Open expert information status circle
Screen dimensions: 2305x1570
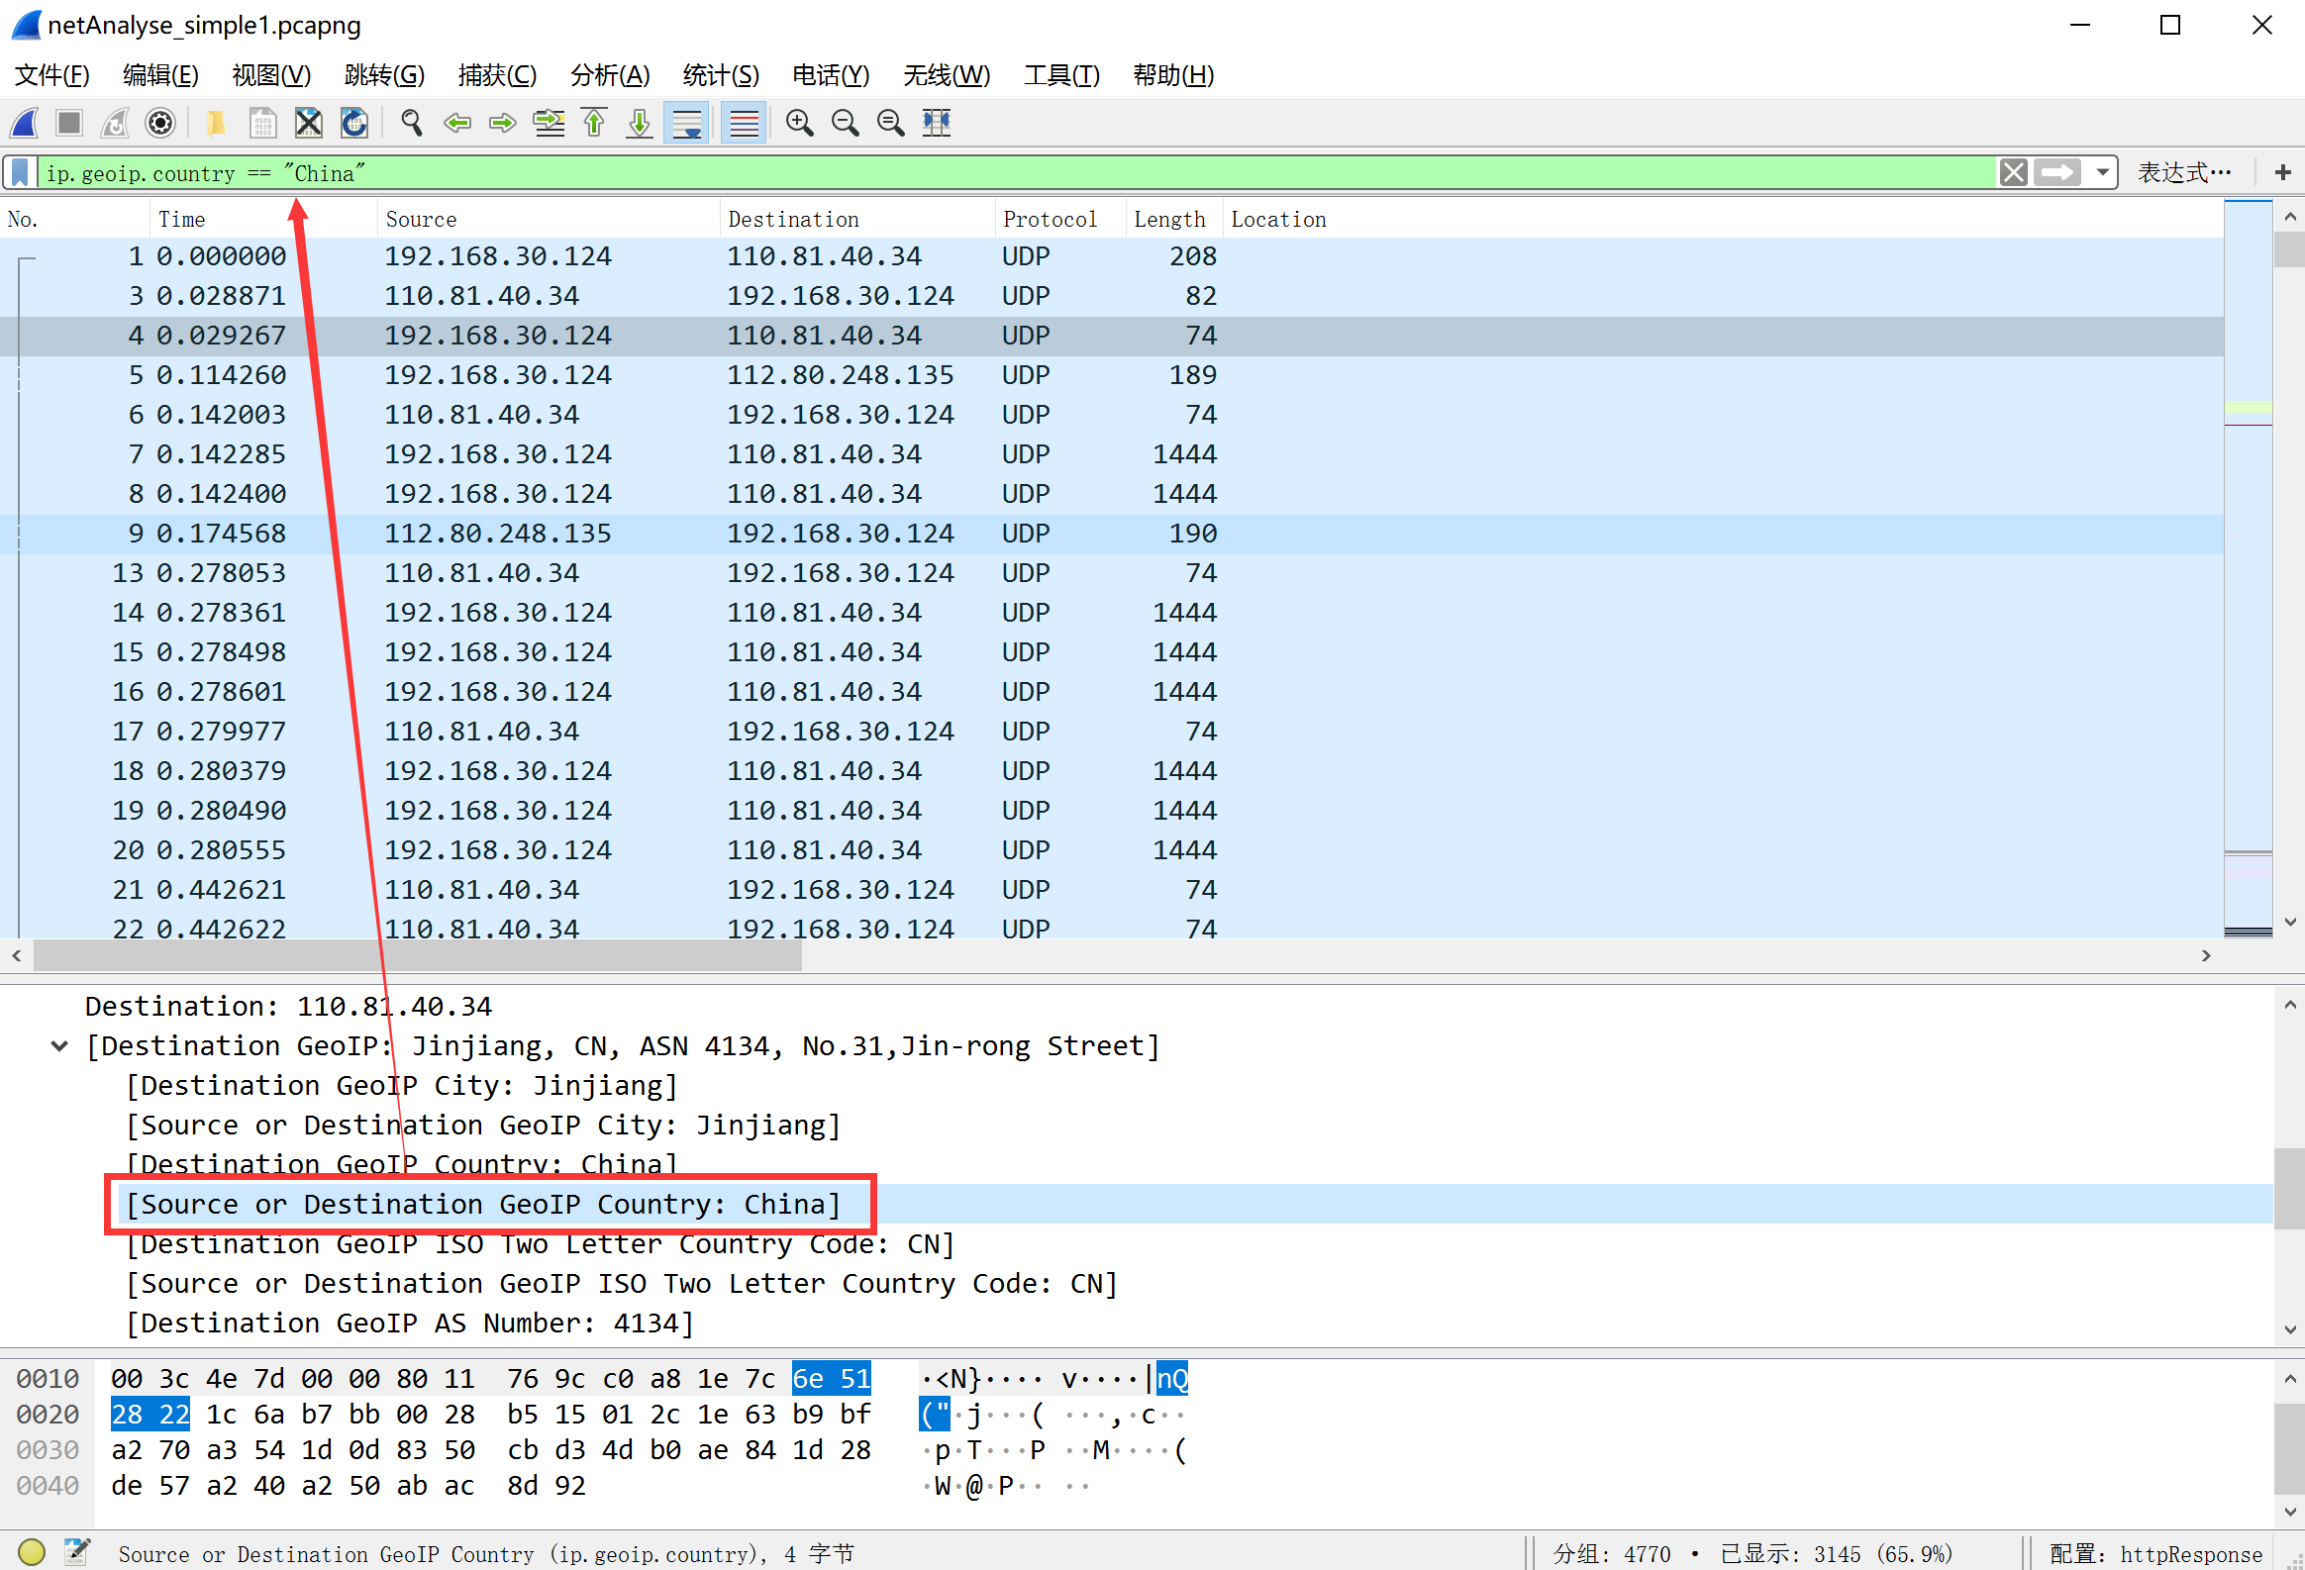pos(32,1551)
